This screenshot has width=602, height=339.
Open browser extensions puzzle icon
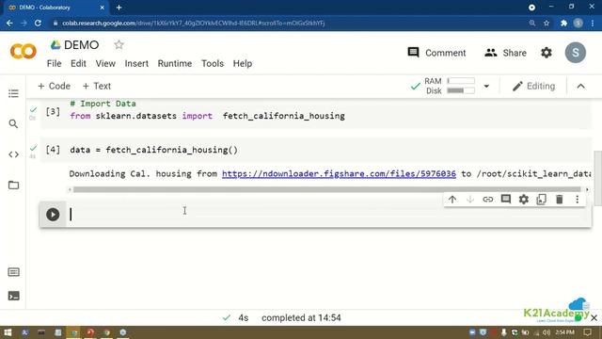click(563, 23)
